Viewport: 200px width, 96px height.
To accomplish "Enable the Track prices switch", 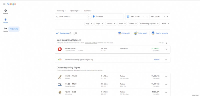I will pyautogui.click(x=75, y=33).
